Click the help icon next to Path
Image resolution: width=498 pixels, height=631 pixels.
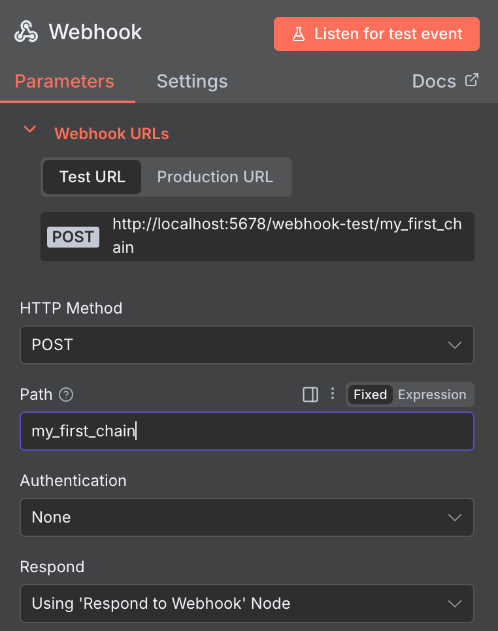pos(65,395)
